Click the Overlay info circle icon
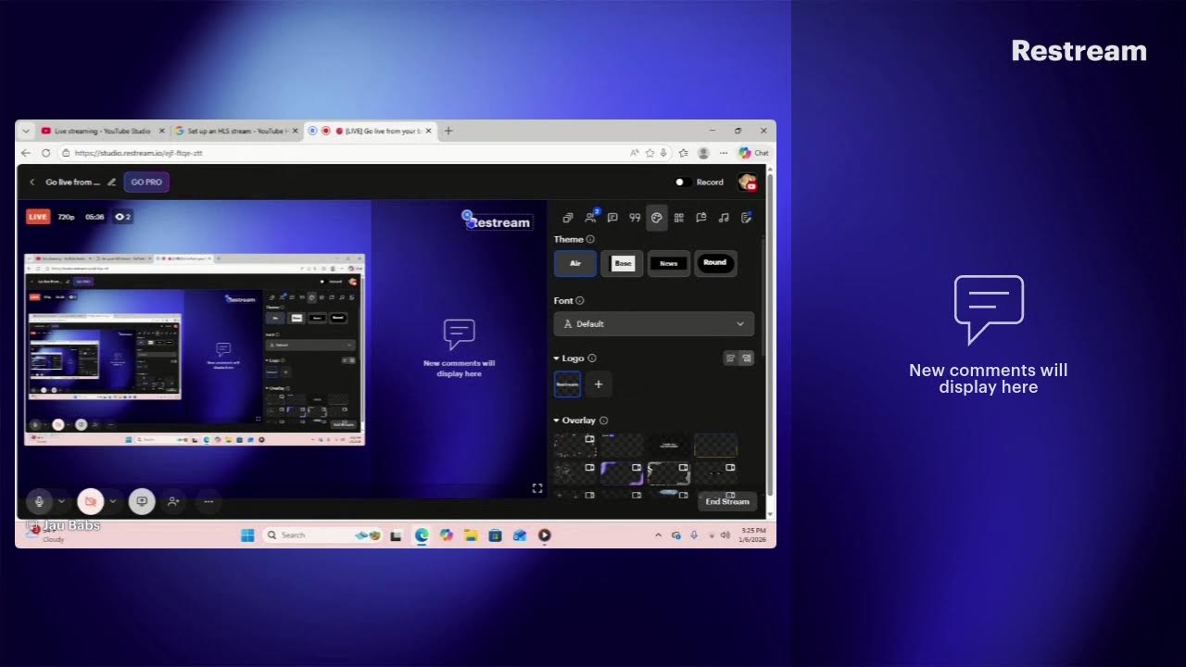The image size is (1186, 667). click(603, 420)
